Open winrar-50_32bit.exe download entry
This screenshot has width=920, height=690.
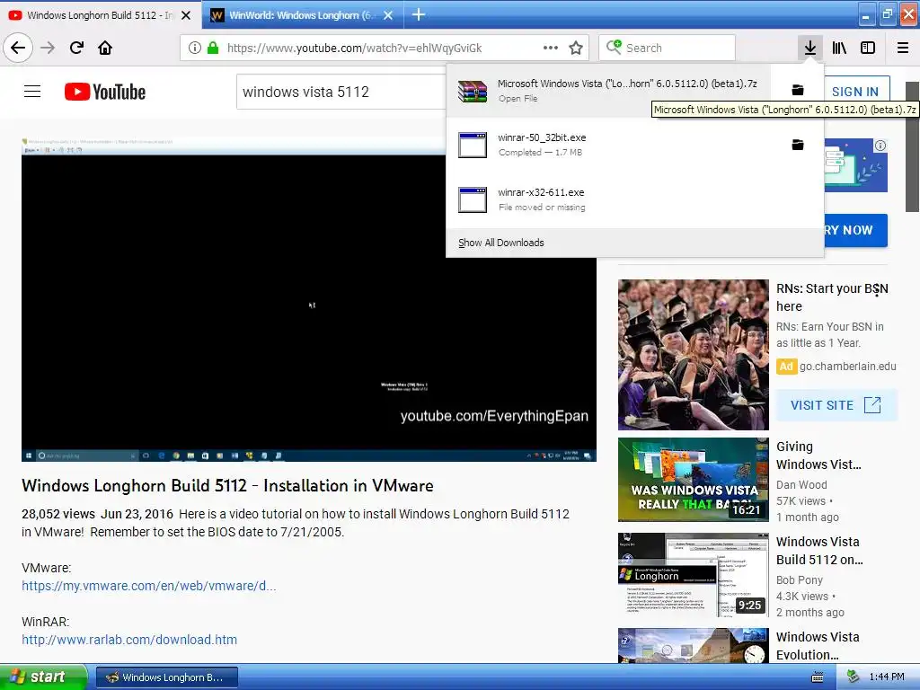point(607,145)
